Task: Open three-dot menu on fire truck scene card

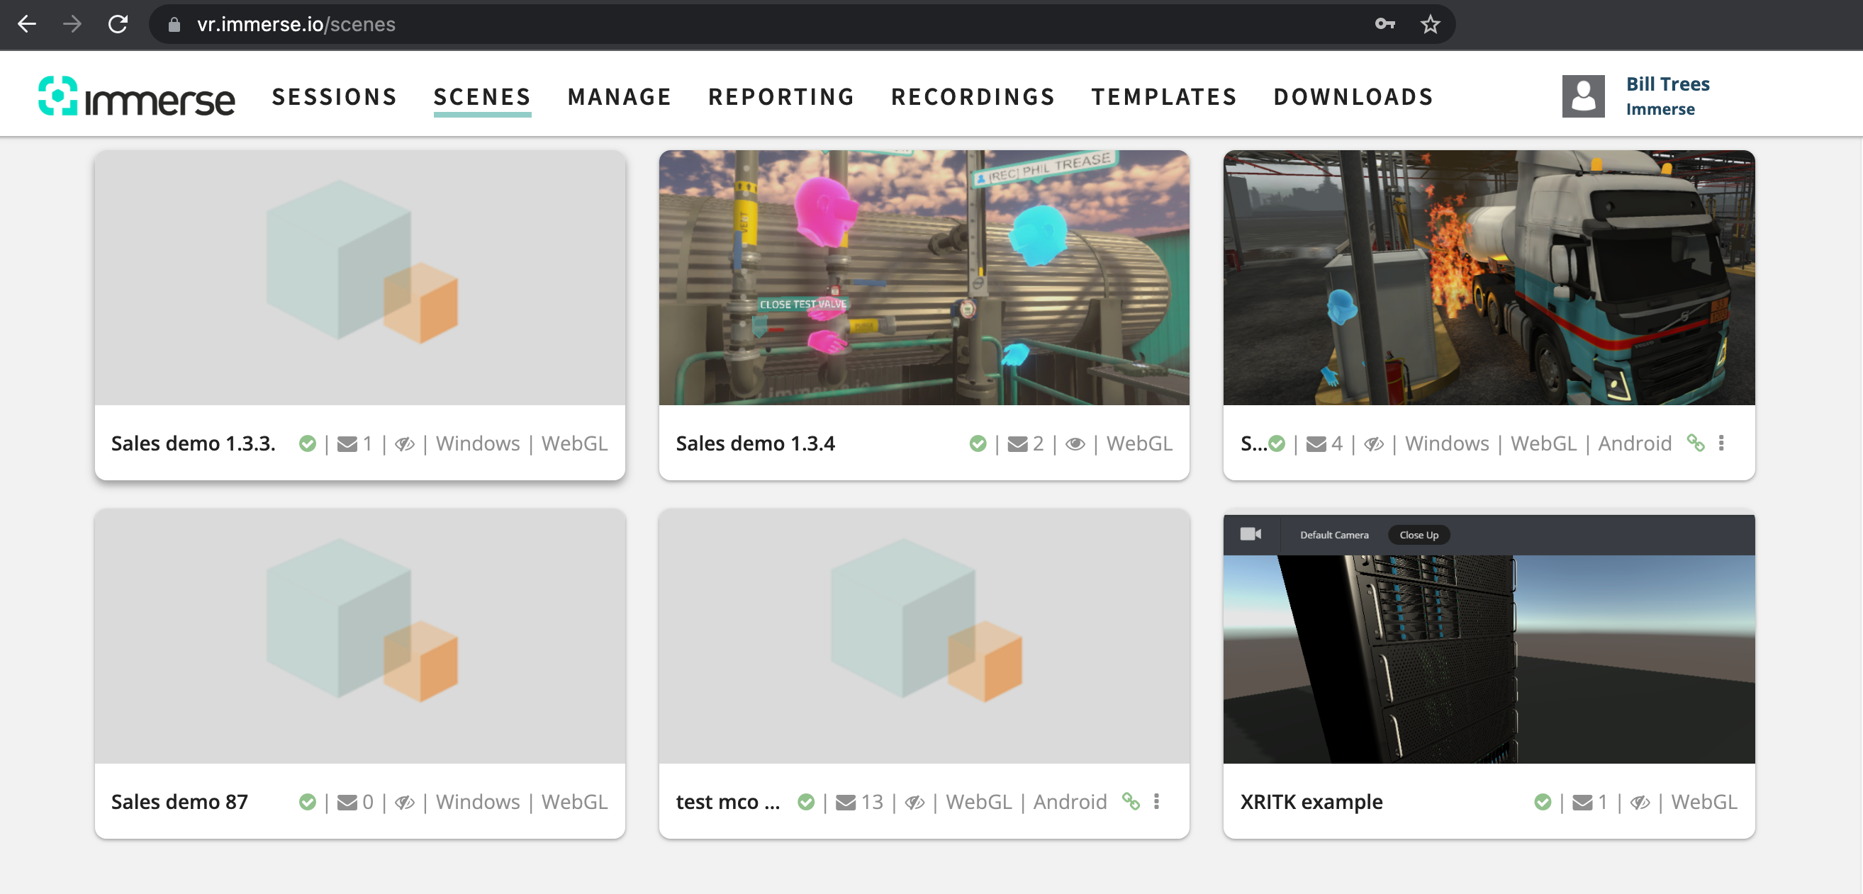Action: [x=1721, y=443]
